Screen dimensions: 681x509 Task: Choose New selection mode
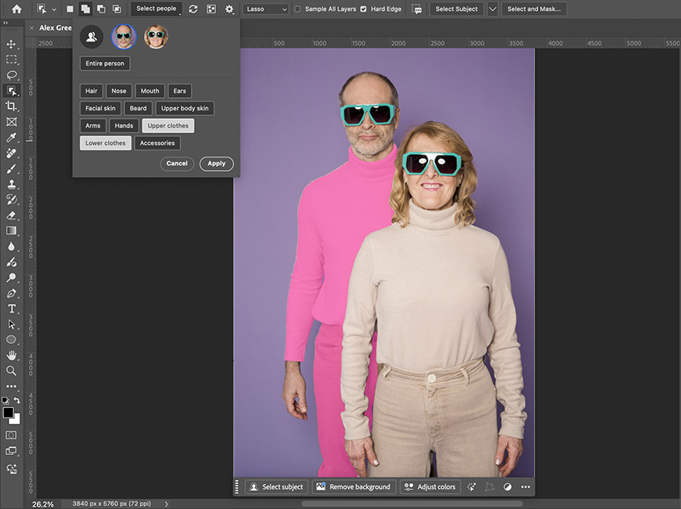[70, 9]
